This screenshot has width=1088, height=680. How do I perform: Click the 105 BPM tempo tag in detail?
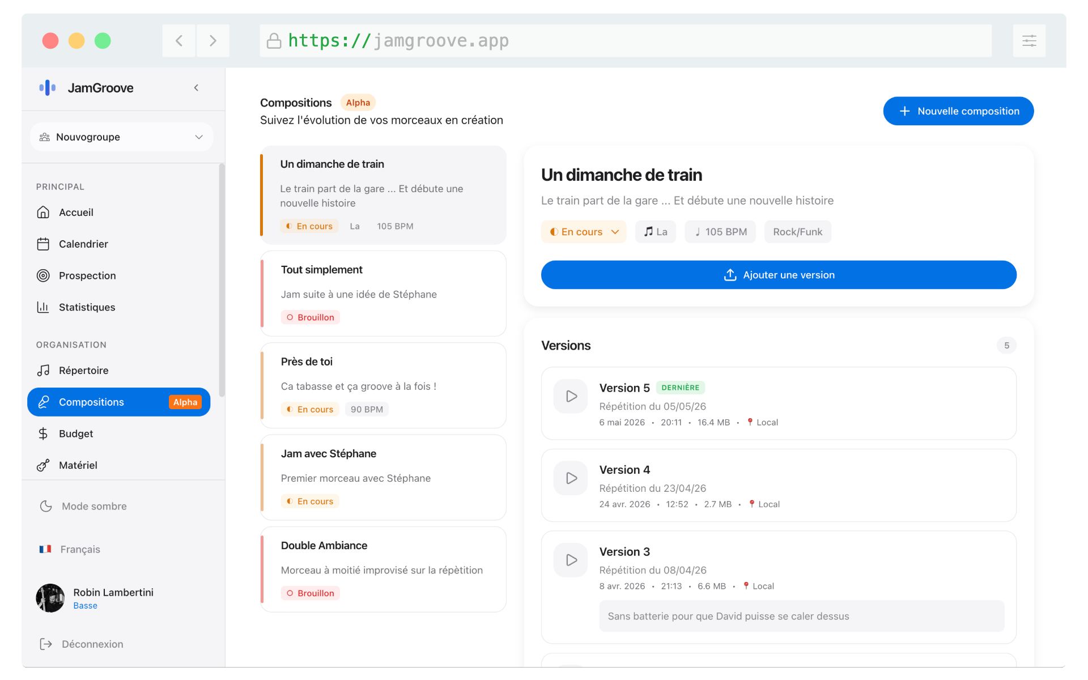point(720,232)
